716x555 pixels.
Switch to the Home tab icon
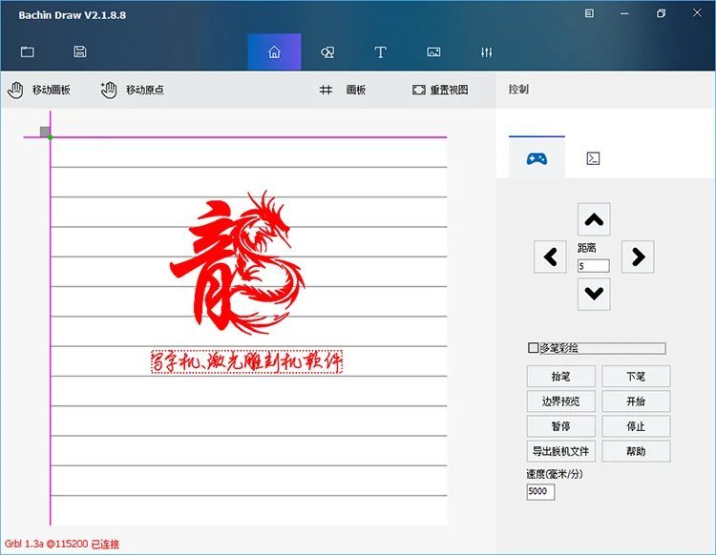[x=274, y=52]
